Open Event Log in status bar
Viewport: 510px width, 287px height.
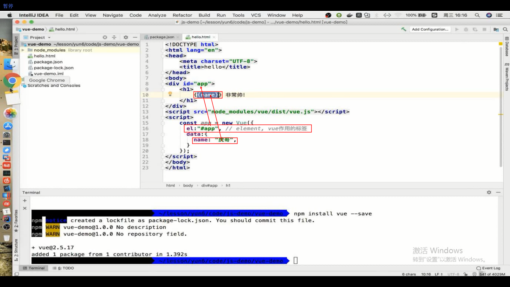pos(488,268)
